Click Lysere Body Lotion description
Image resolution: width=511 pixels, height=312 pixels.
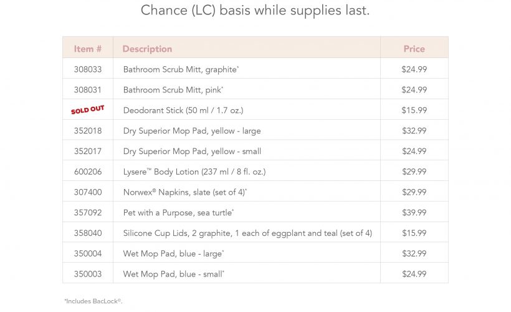pyautogui.click(x=194, y=172)
